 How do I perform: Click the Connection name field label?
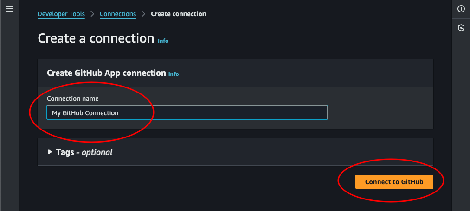tap(73, 99)
